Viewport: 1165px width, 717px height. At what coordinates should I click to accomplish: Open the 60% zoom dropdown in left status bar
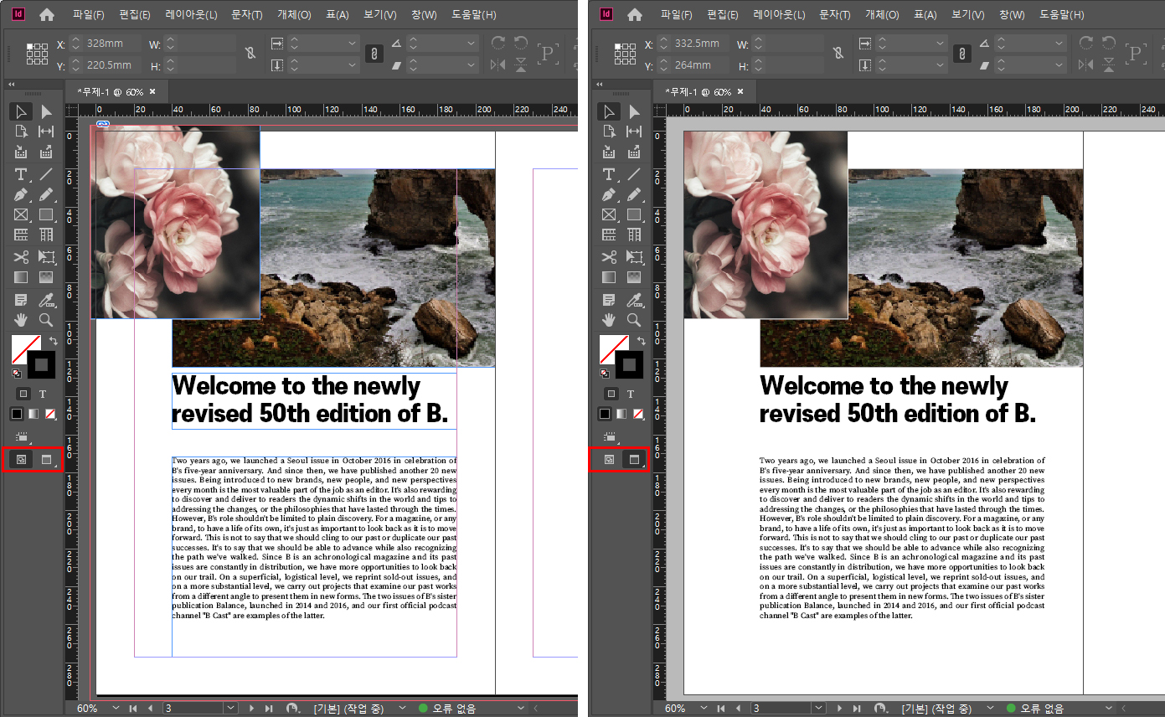[116, 709]
